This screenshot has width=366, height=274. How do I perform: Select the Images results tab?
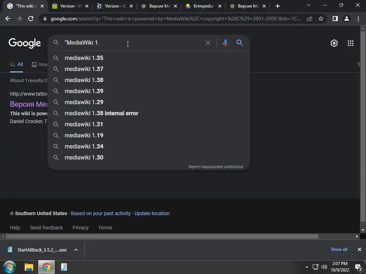click(39, 65)
